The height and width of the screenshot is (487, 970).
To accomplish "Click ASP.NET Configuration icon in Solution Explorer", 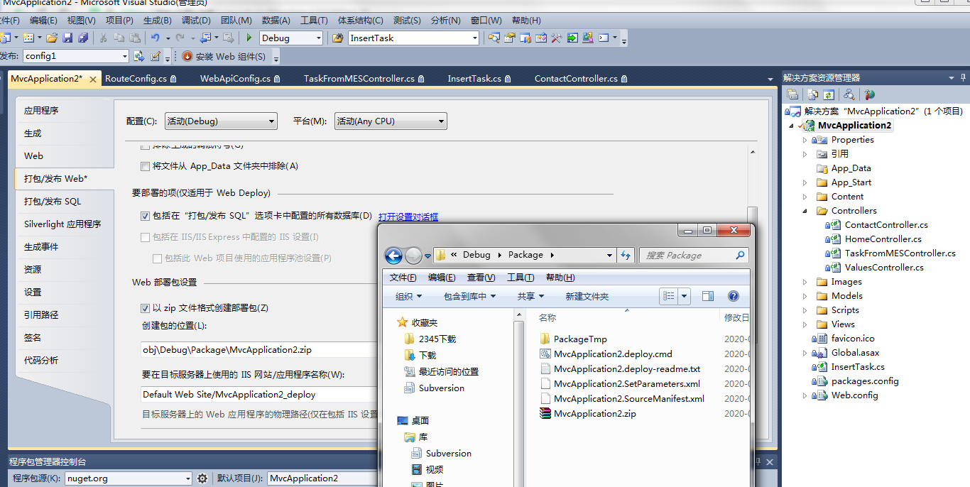I will click(x=869, y=94).
